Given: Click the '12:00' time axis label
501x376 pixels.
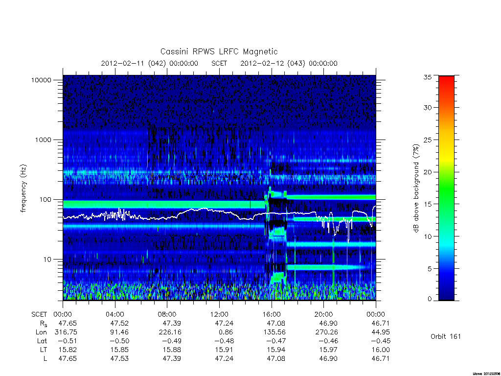Looking at the screenshot, I should pyautogui.click(x=219, y=314).
